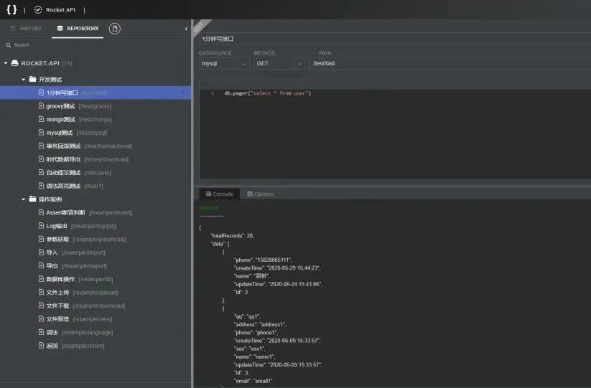
Task: Open the Log输出 example
Action: point(96,226)
